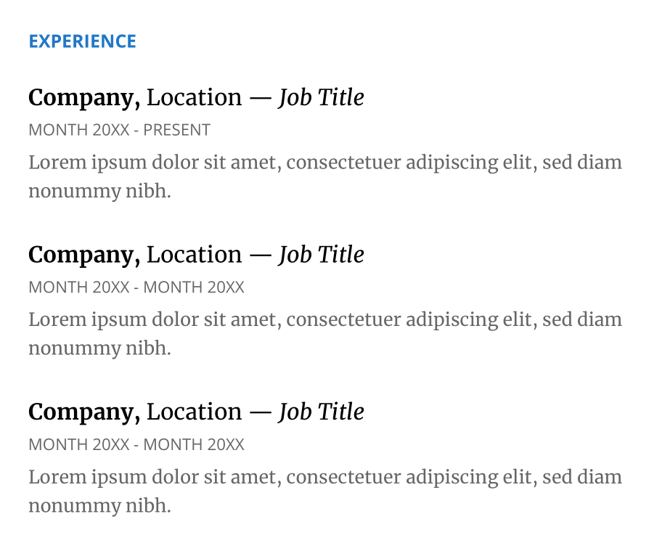Click the second Lorem ipsum paragraph
The width and height of the screenshot is (670, 543).
325,334
